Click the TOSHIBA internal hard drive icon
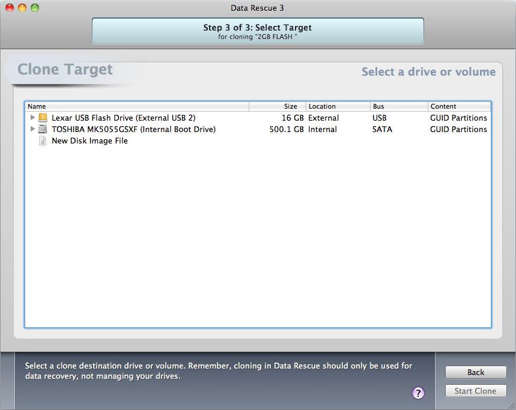Viewport: 516px width, 410px height. tap(43, 129)
